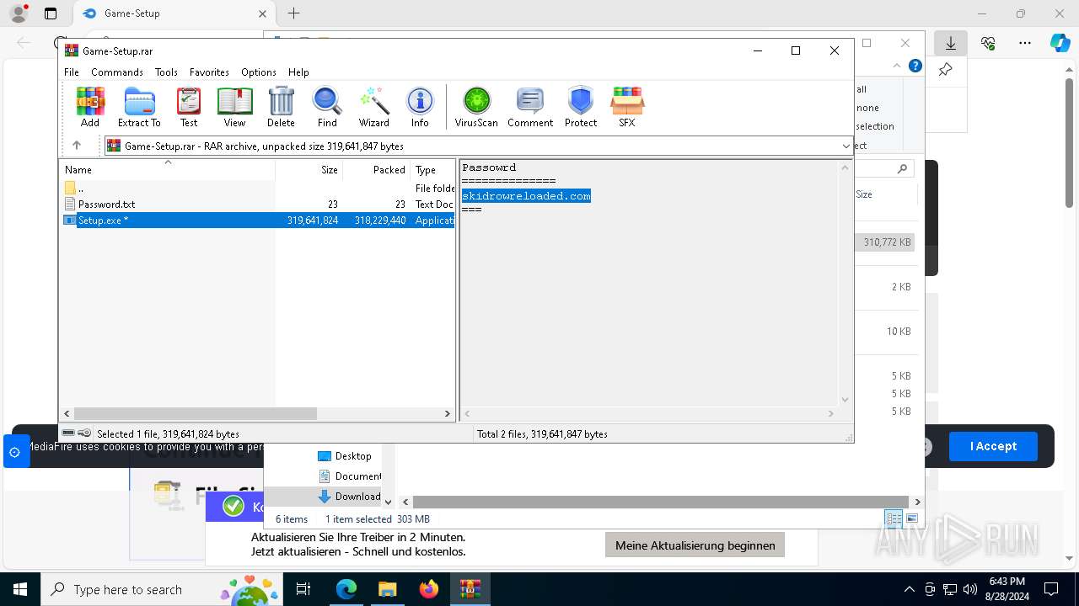1079x606 pixels.
Task: Click the Add toolbar icon in WinRAR
Action: (90, 107)
